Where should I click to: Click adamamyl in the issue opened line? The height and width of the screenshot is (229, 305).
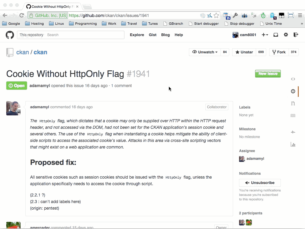40,86
